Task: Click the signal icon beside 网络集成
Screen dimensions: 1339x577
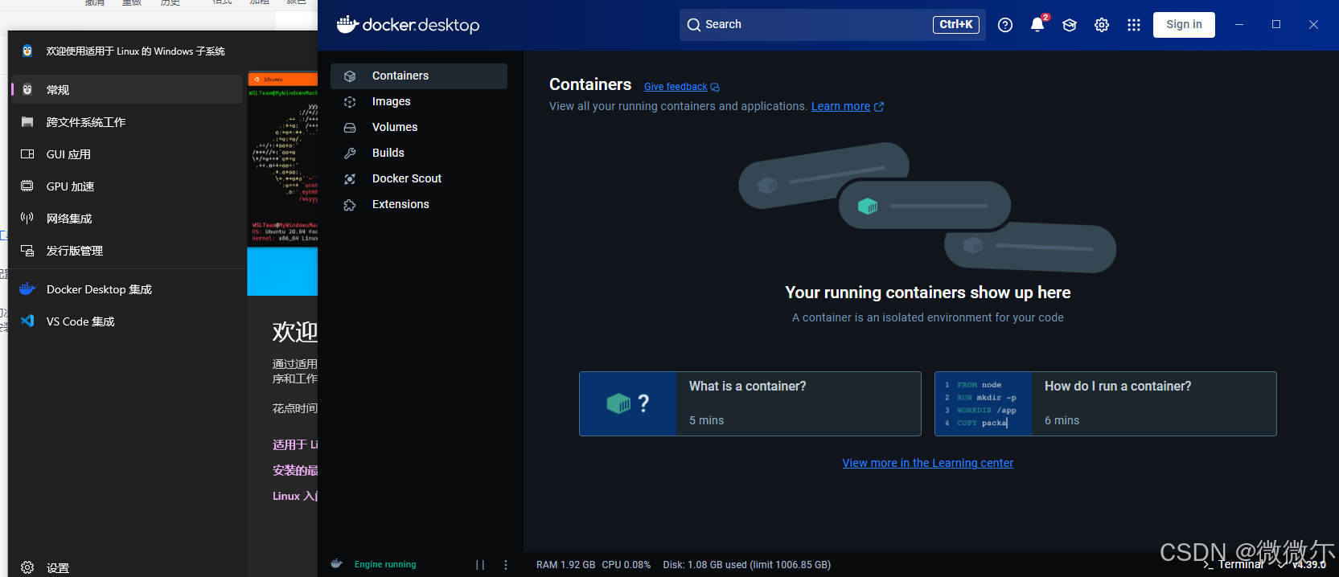Action: click(27, 218)
